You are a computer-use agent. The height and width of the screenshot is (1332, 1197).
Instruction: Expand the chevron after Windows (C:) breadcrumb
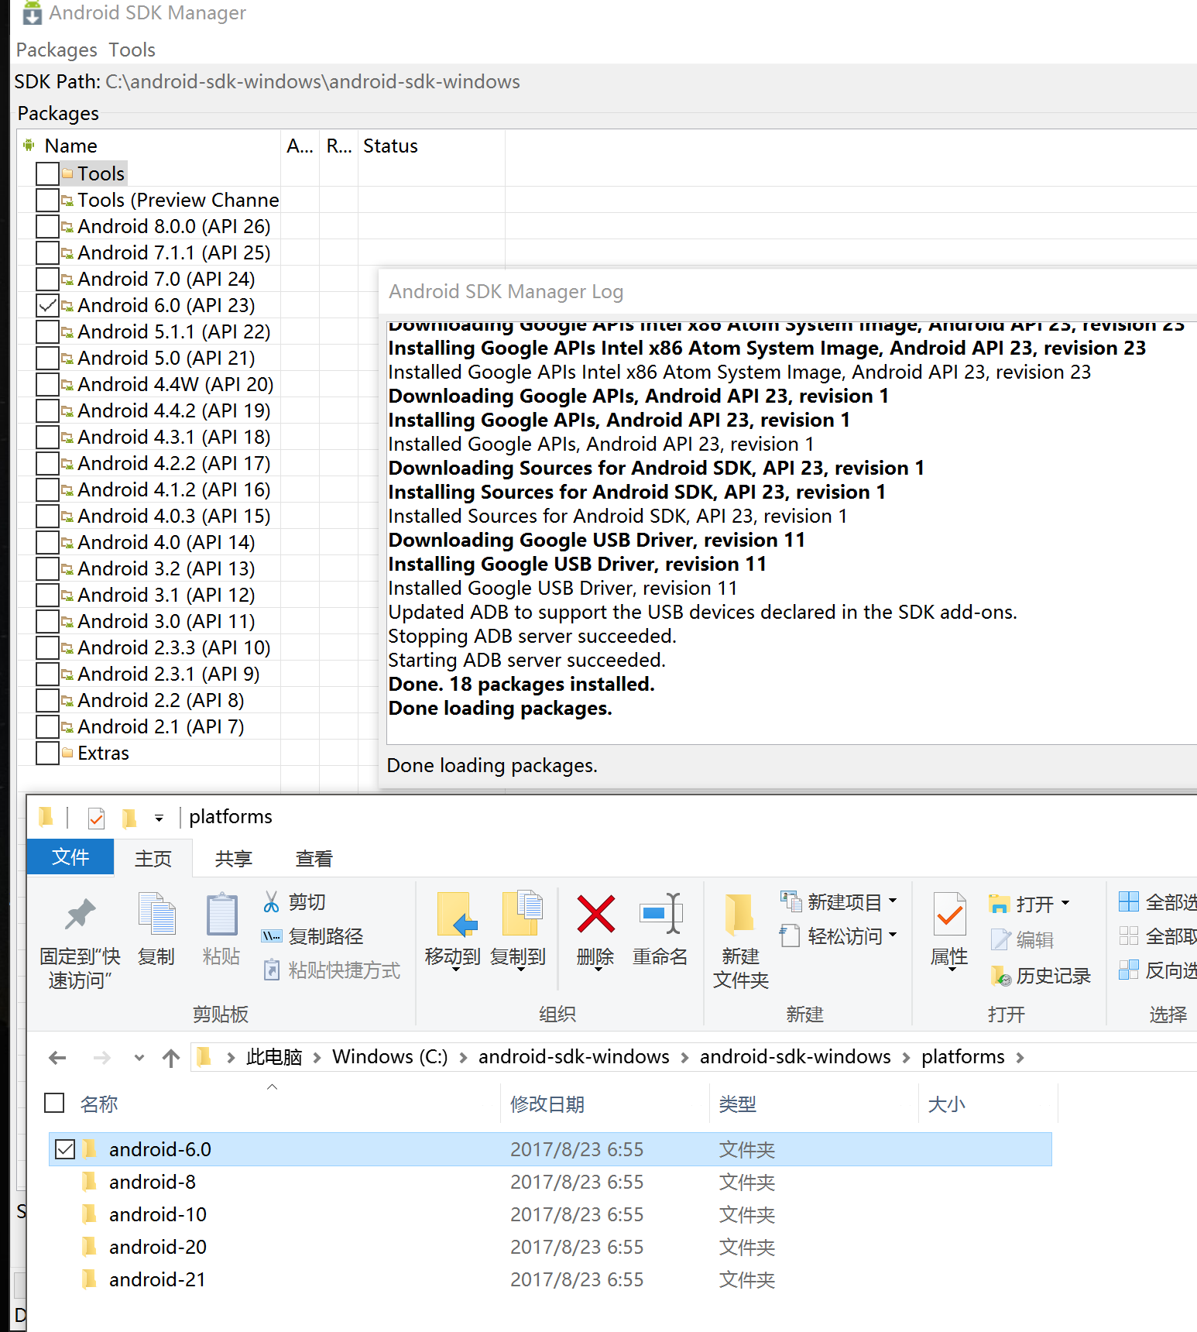[x=463, y=1058]
